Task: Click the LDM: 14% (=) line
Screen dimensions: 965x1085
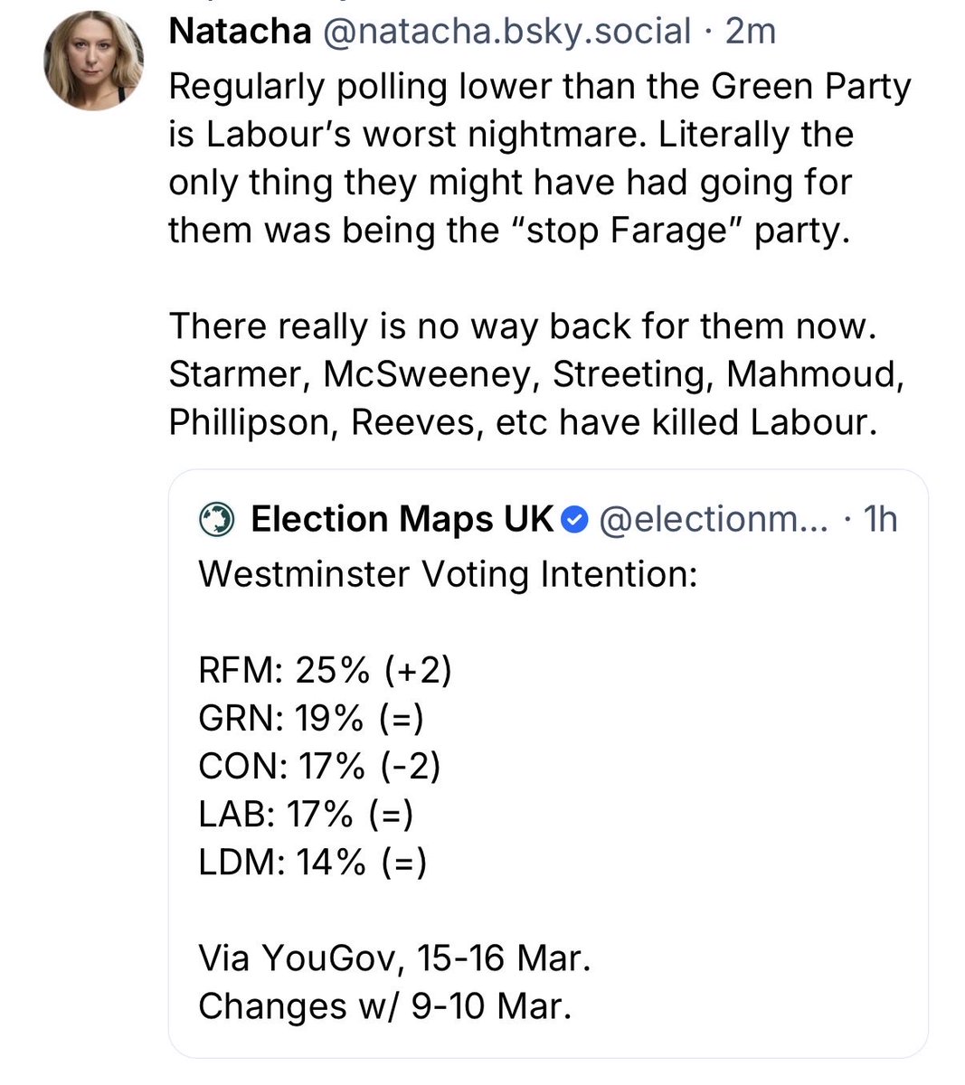Action: 312,862
